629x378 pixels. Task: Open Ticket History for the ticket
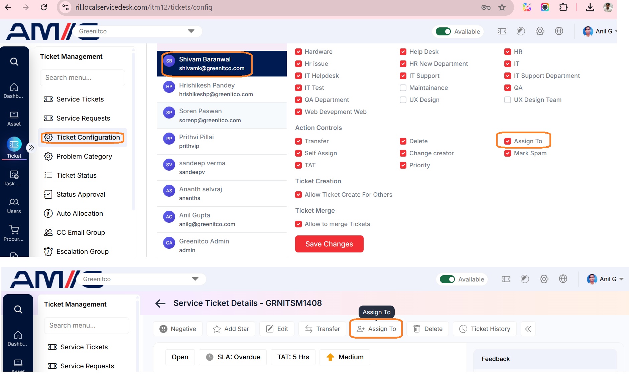click(485, 329)
